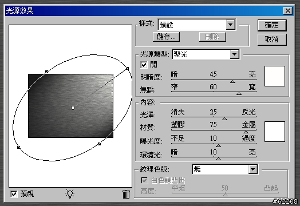Open the 紋理色版 texture channel dropdown
Viewport: 300px width, 206px height.
252,169
